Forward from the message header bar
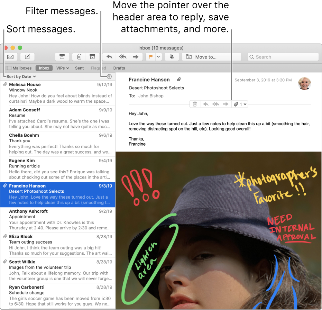 pos(226,104)
